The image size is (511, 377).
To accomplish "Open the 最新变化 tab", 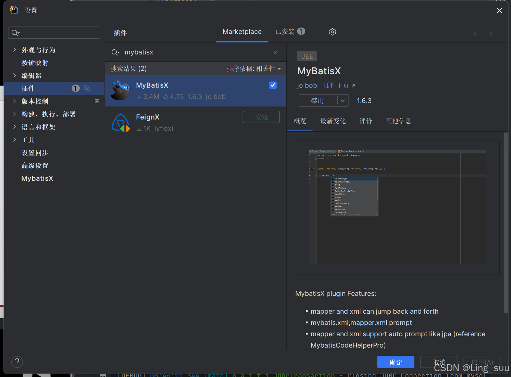I will tap(333, 121).
